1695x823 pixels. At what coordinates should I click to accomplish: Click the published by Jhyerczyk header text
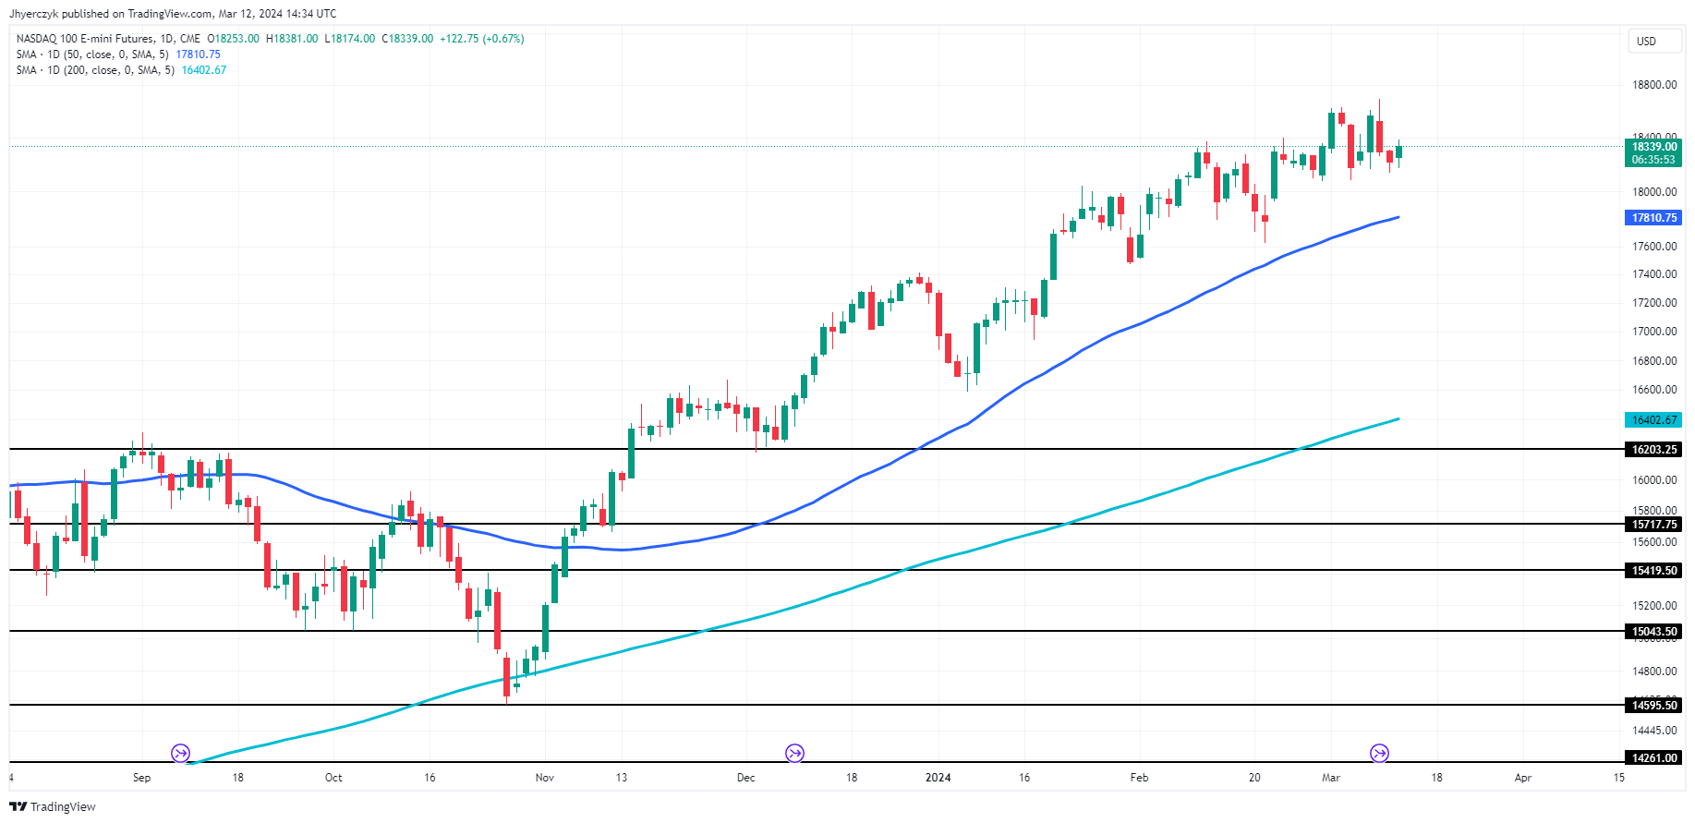pos(173,14)
